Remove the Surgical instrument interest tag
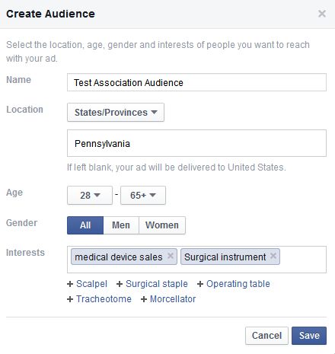 tap(273, 256)
